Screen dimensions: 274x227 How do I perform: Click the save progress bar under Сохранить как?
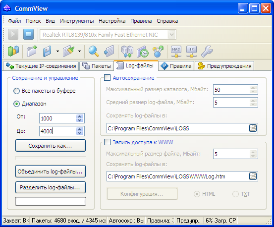point(51,158)
